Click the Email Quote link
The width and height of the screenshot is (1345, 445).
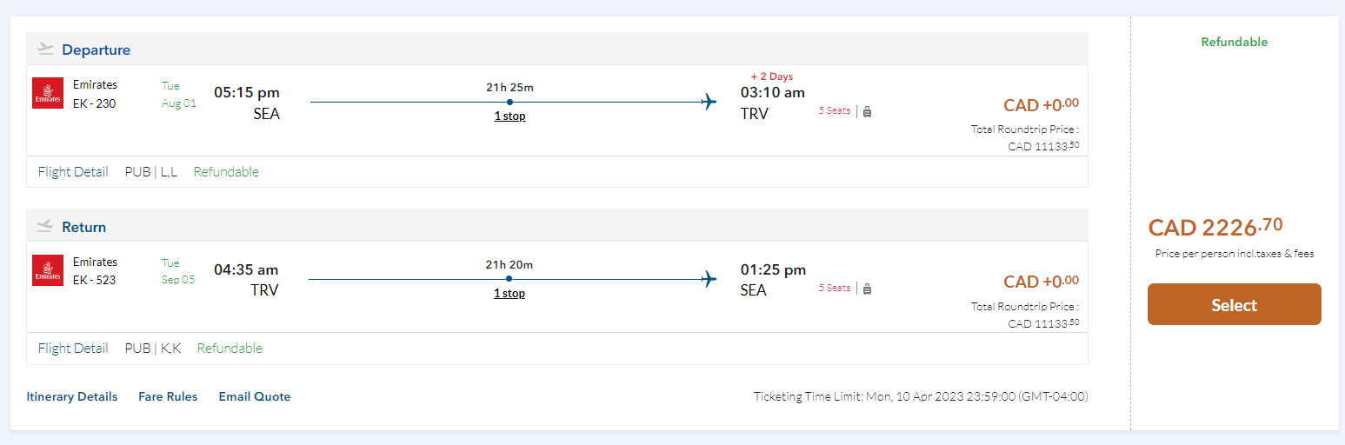click(x=254, y=396)
